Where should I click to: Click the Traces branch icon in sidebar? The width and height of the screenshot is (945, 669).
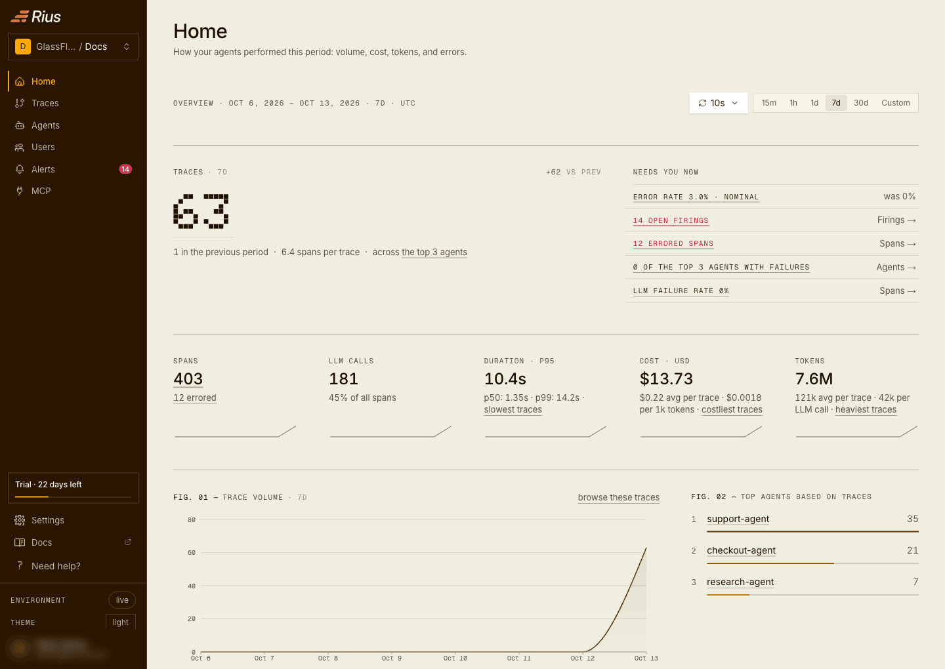20,103
